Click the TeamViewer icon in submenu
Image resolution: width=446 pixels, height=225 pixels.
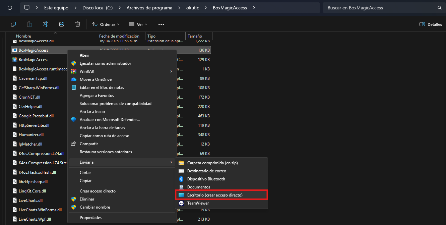pos(181,203)
